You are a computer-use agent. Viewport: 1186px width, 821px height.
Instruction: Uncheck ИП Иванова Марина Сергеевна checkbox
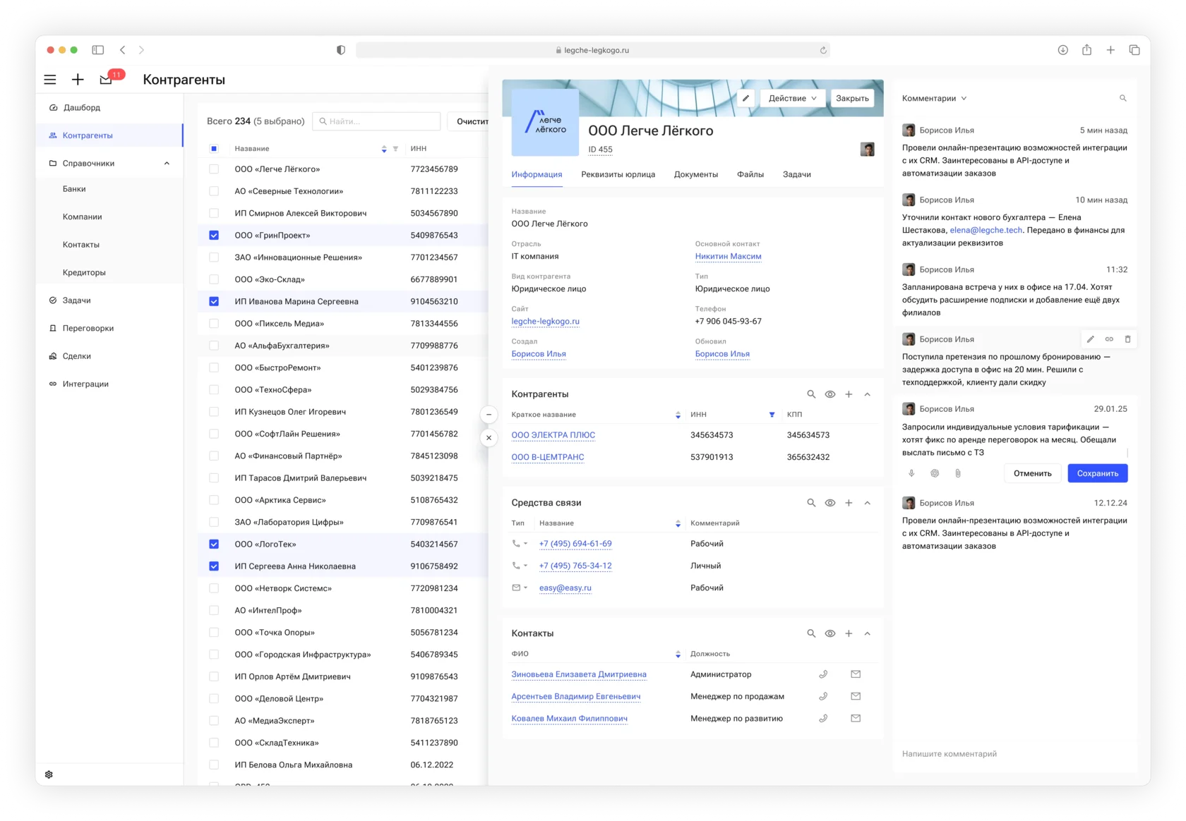(214, 302)
